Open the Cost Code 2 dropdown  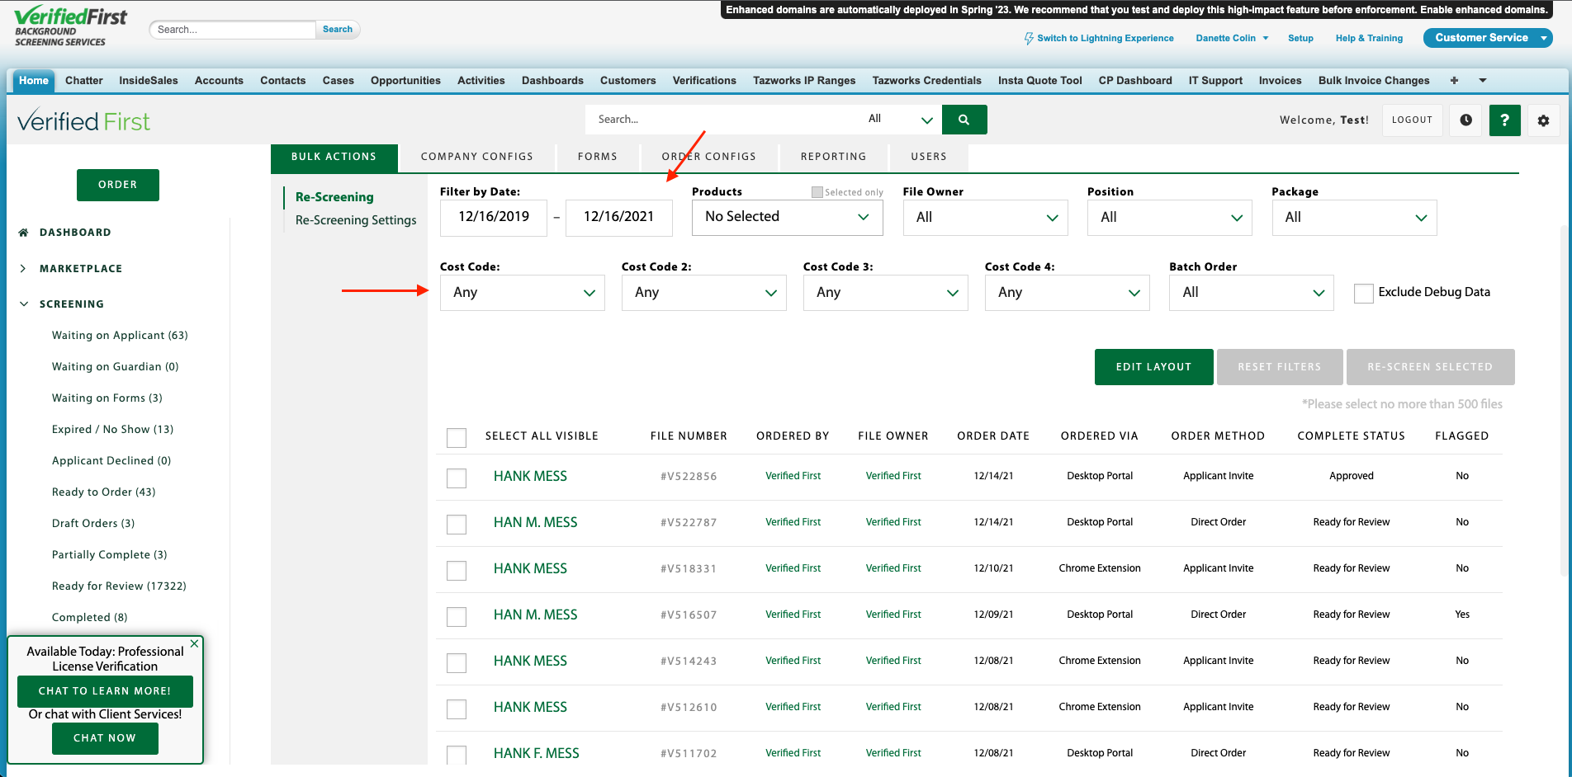tap(704, 293)
